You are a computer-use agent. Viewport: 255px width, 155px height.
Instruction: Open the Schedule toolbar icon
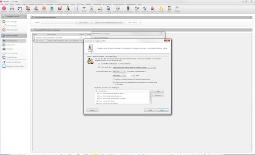[x=76, y=9]
